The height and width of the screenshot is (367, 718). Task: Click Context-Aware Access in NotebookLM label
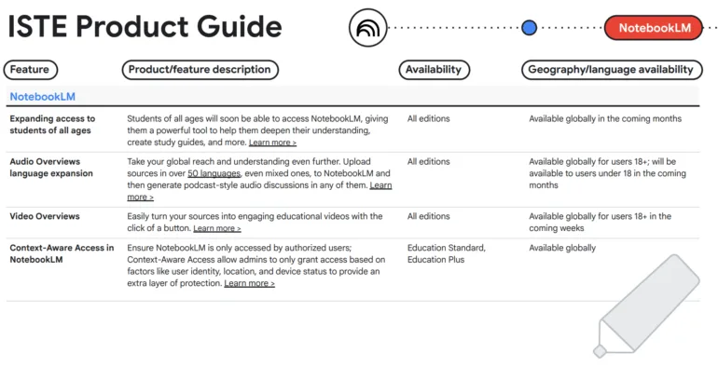[x=62, y=253]
